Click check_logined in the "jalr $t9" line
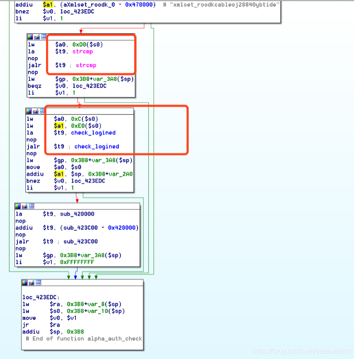Image resolution: width=355 pixels, height=359 pixels. point(97,146)
